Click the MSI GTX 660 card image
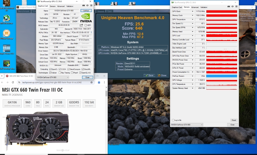The width and height of the screenshot is (257, 155). 36,131
